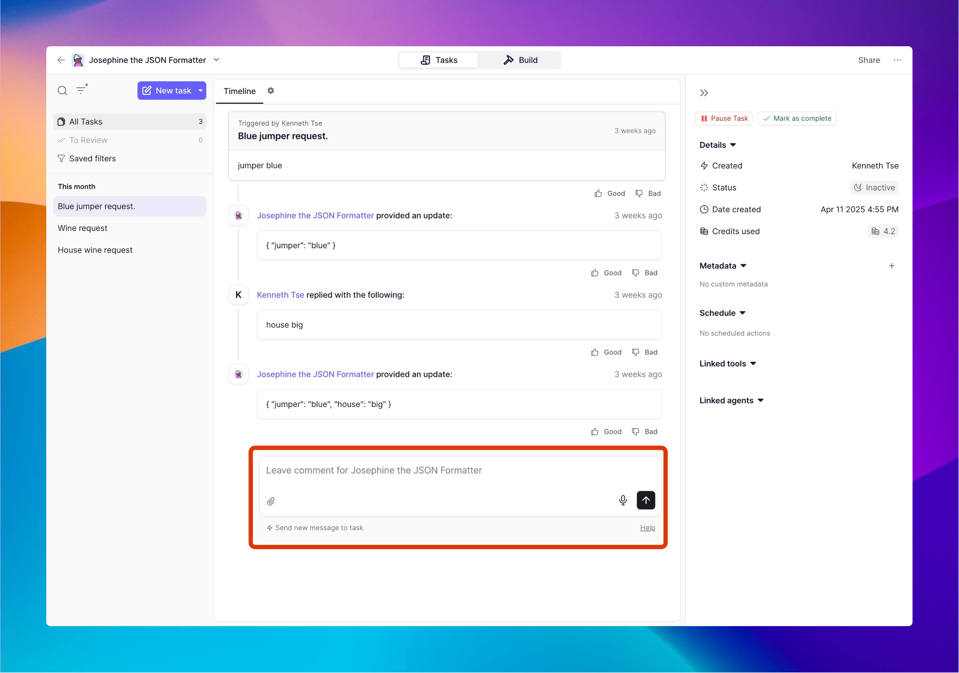Click the Pause Task button
Viewport: 959px width, 673px height.
(x=724, y=119)
